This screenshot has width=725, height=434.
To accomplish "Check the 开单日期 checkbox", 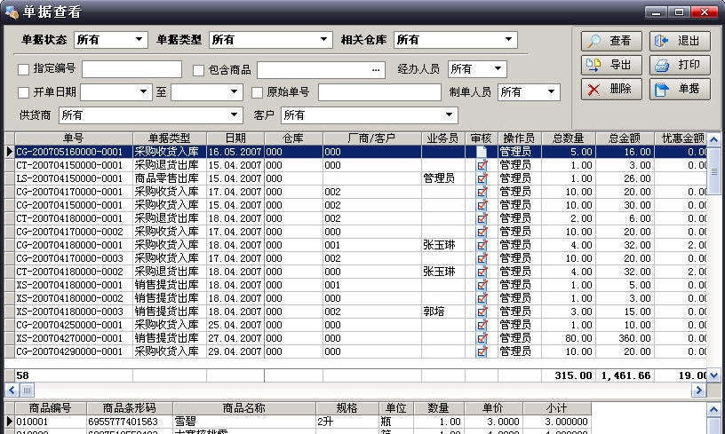I will (x=24, y=92).
